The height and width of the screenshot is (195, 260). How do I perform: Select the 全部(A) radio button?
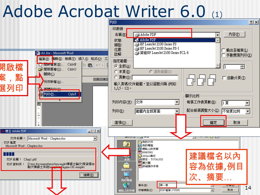click(116, 66)
